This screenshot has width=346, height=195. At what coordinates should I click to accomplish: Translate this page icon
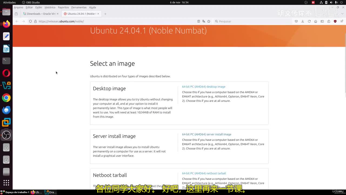pyautogui.click(x=204, y=21)
